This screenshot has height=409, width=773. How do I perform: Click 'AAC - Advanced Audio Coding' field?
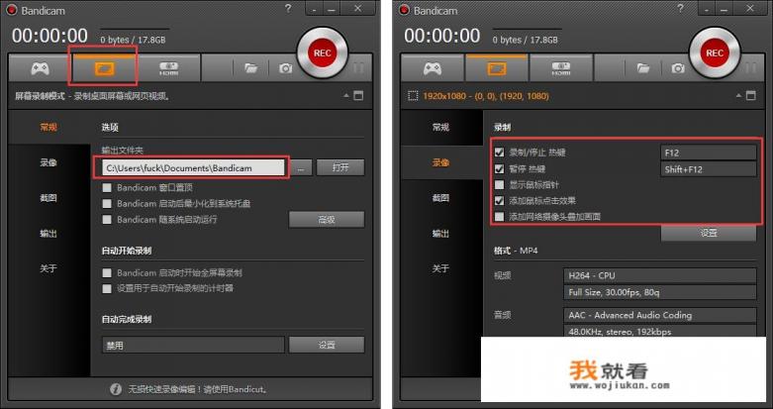(659, 315)
